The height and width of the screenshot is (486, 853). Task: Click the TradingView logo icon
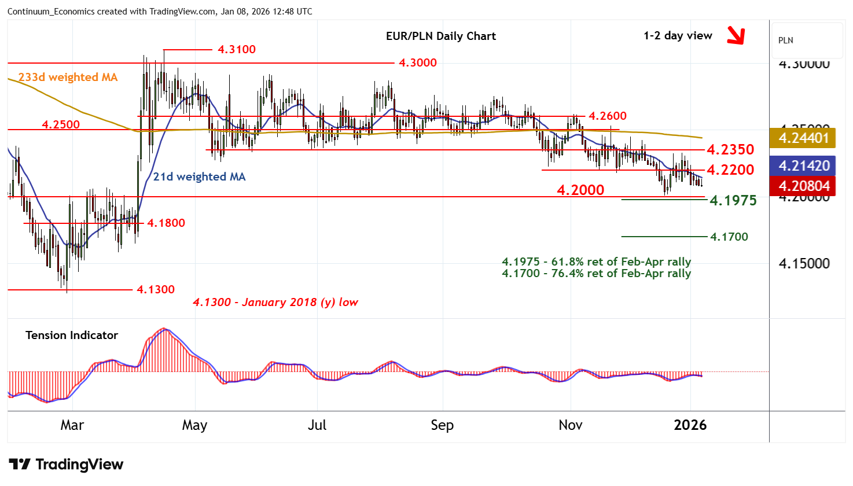coord(20,465)
